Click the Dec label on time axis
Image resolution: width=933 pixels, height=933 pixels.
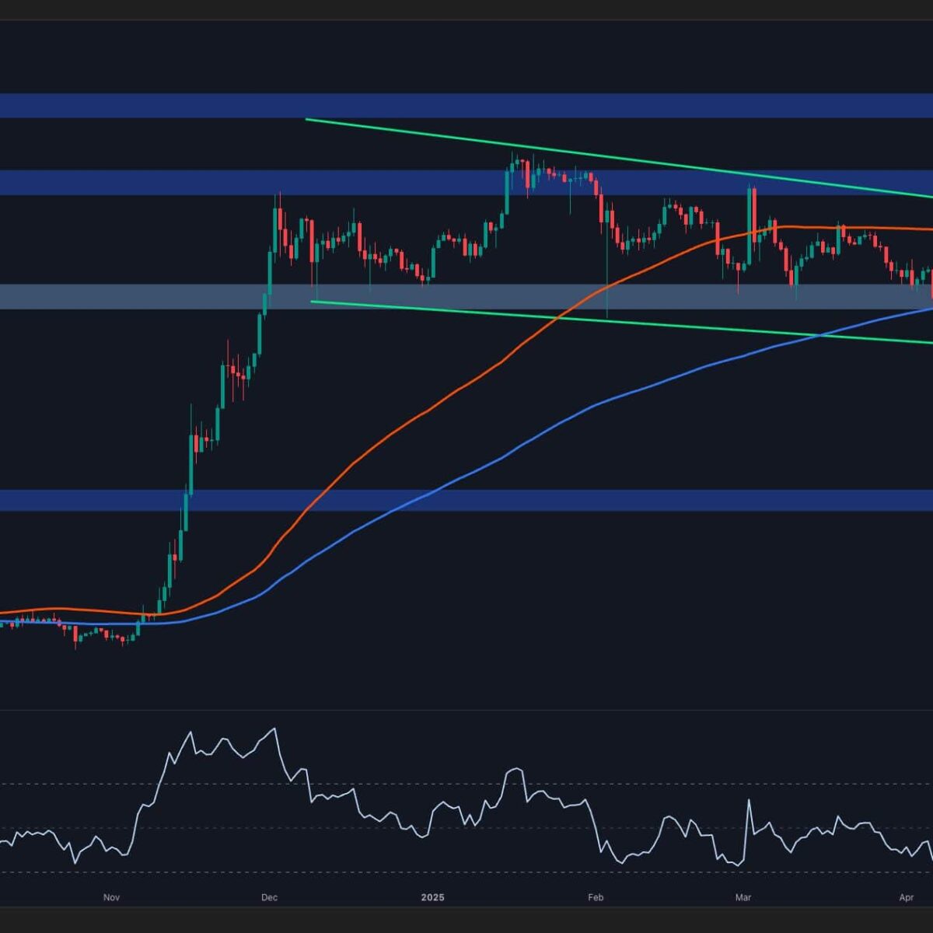pyautogui.click(x=269, y=897)
